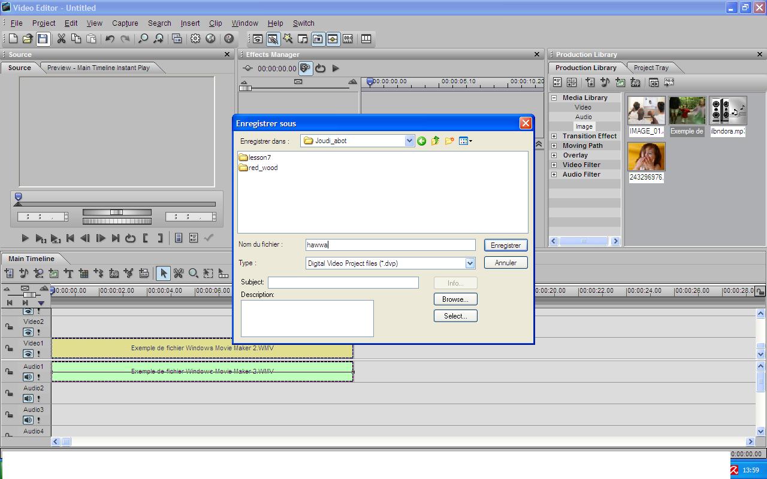The height and width of the screenshot is (479, 767).
Task: Click the Save project toolbar icon
Action: (x=43, y=39)
